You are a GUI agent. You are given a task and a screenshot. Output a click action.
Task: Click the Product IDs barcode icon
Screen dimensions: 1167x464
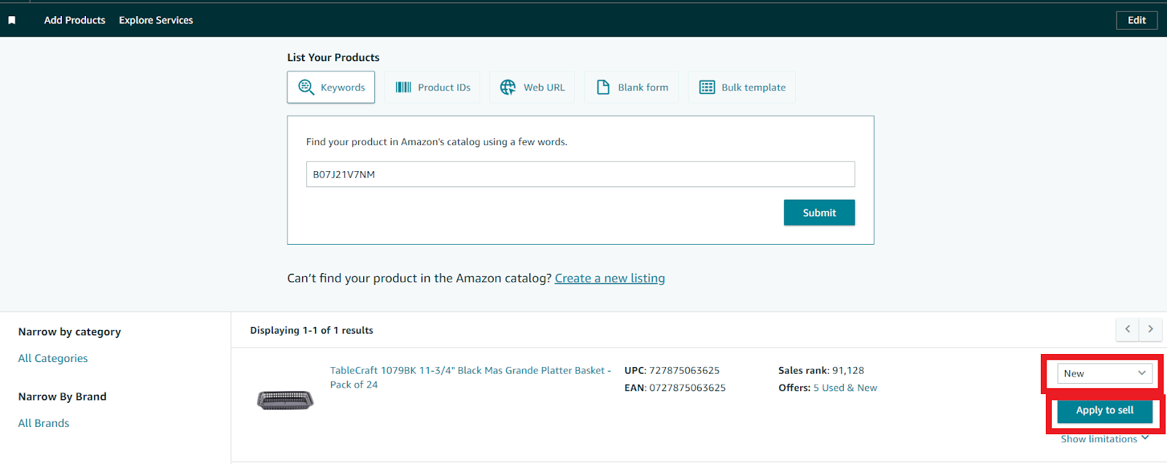(x=403, y=87)
